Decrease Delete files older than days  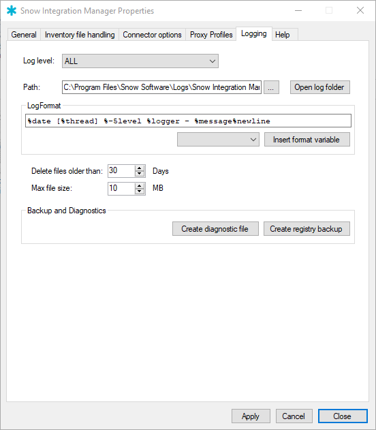point(140,174)
